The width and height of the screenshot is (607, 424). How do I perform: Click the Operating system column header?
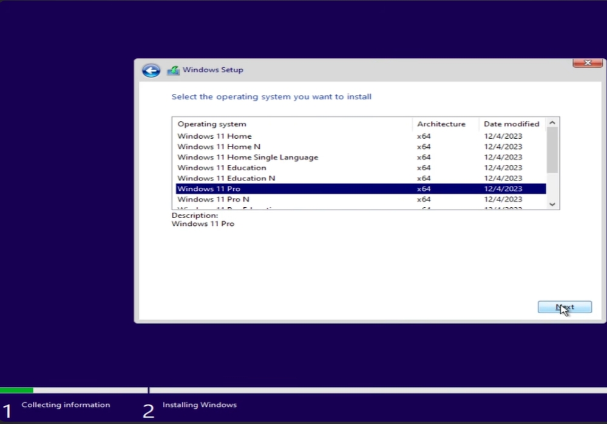[x=293, y=124]
